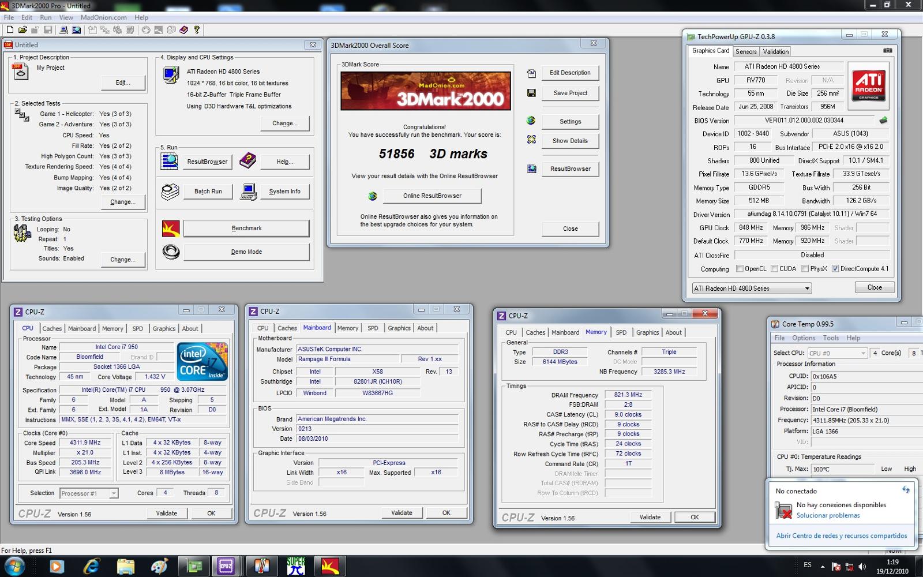Click the Show Details button
This screenshot has width=923, height=577.
(570, 141)
